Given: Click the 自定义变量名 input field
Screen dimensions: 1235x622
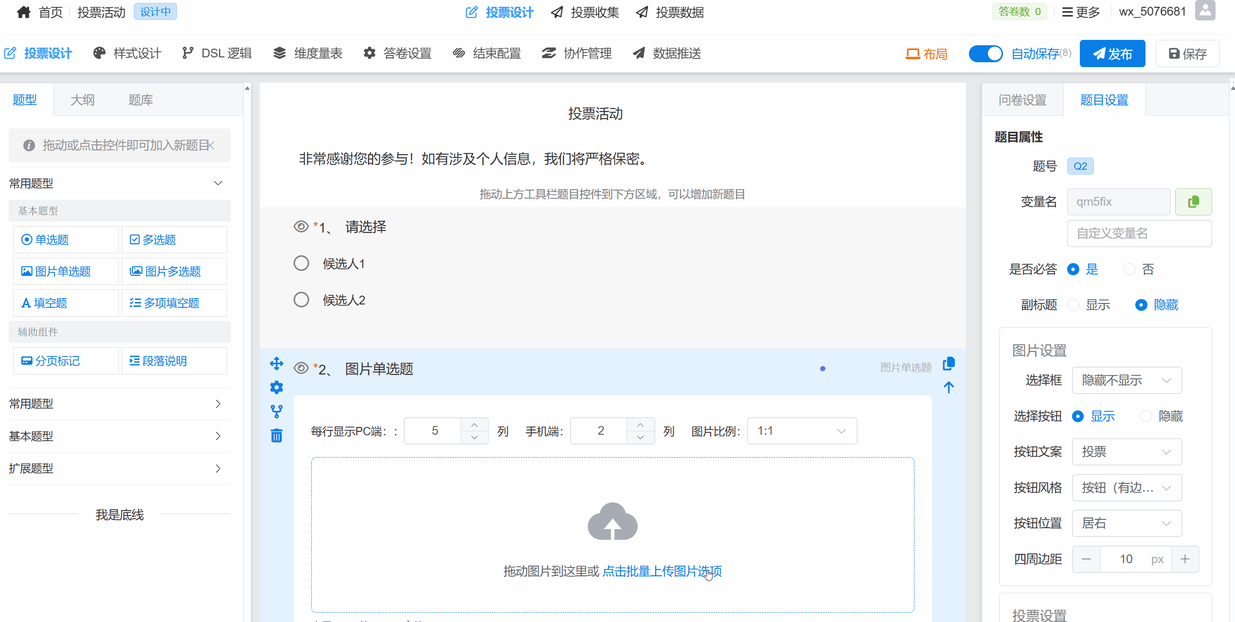Looking at the screenshot, I should (1139, 233).
